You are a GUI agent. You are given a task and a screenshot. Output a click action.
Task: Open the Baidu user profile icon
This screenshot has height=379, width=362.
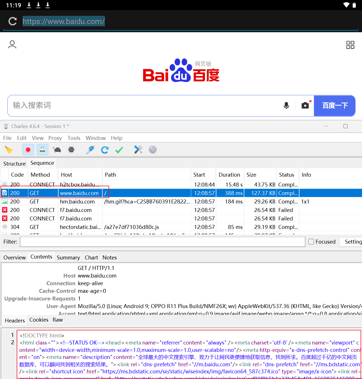[12, 44]
